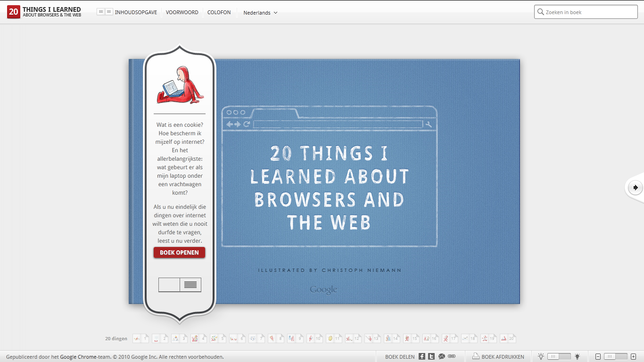This screenshot has width=644, height=362.
Task: Zoom out with the minus icon
Action: [598, 356]
